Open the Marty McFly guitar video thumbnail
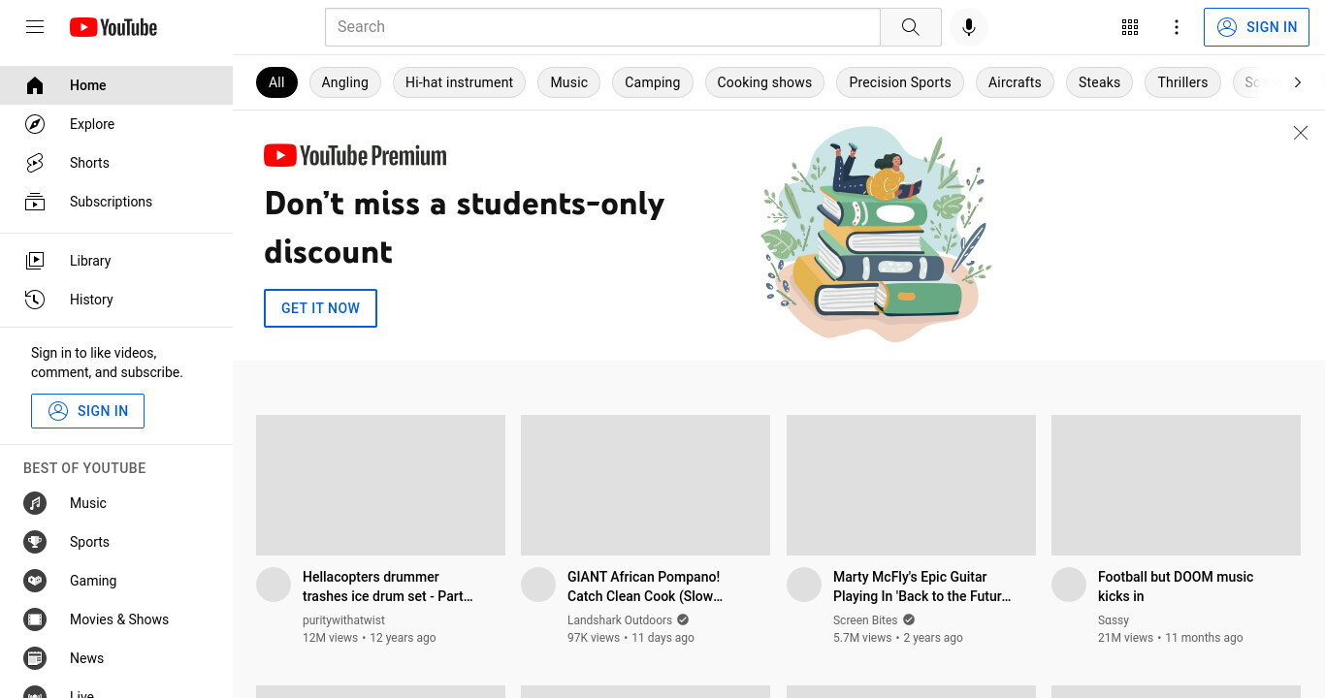 pos(911,485)
